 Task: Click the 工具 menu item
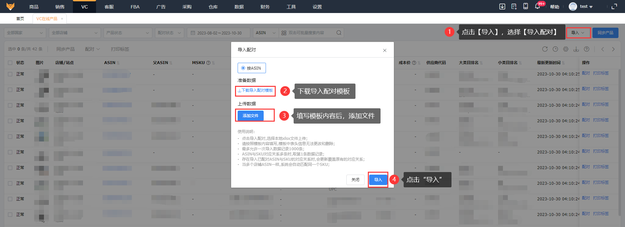tap(291, 7)
